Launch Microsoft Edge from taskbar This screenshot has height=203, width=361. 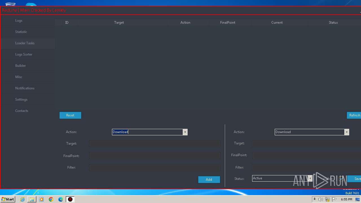point(61,199)
